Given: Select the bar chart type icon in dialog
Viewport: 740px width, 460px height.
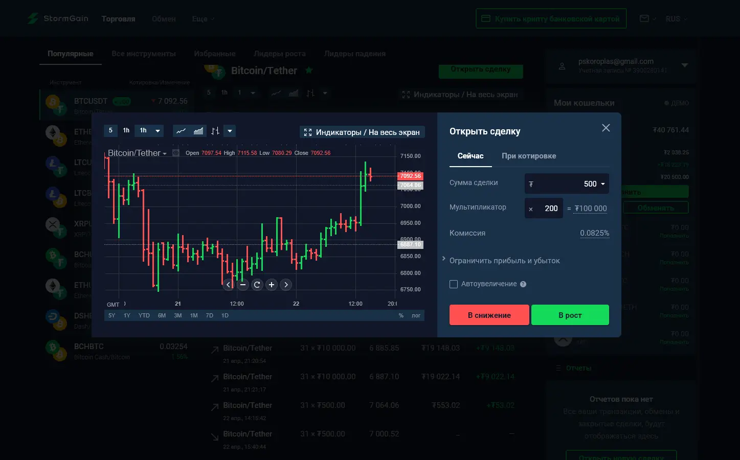Looking at the screenshot, I should 215,131.
